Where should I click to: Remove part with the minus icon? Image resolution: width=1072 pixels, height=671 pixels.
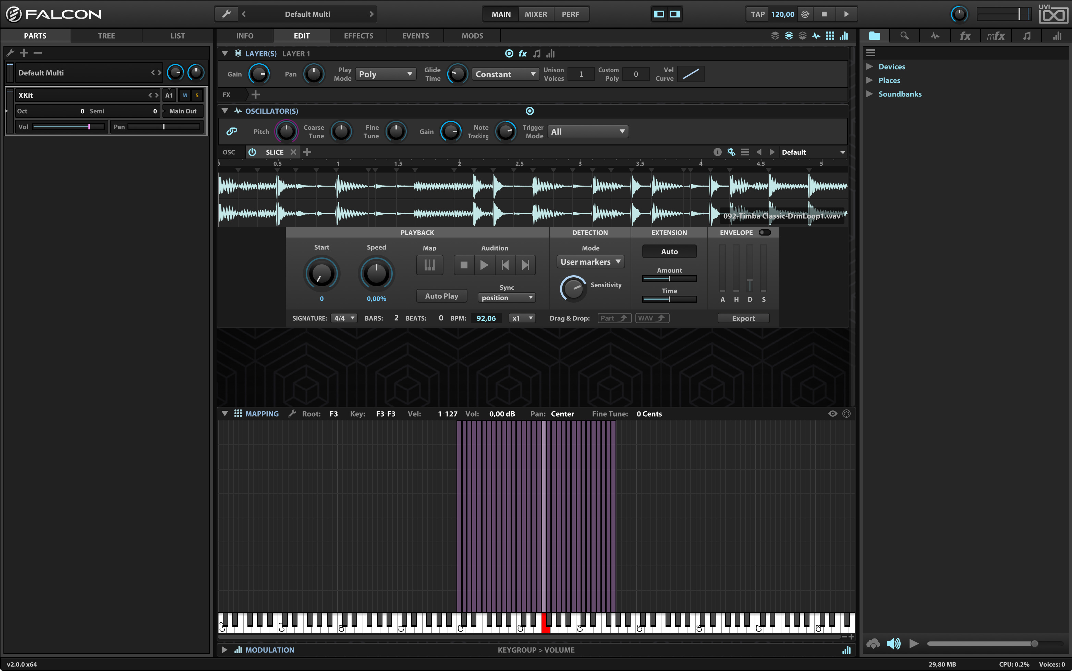pyautogui.click(x=38, y=53)
